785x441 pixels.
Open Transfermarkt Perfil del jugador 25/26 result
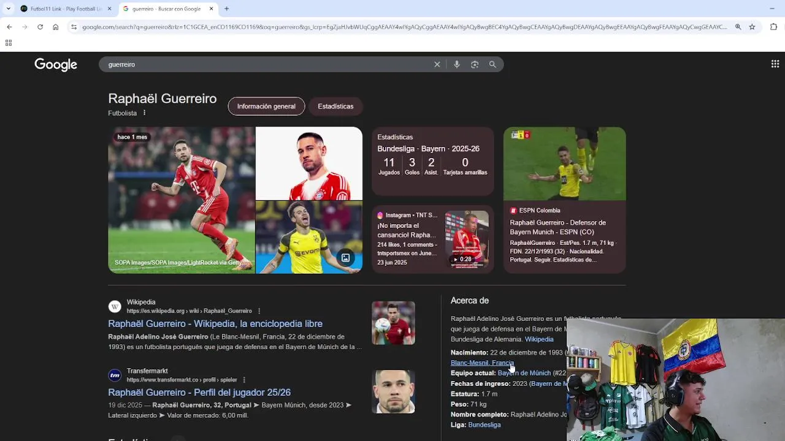click(x=199, y=392)
